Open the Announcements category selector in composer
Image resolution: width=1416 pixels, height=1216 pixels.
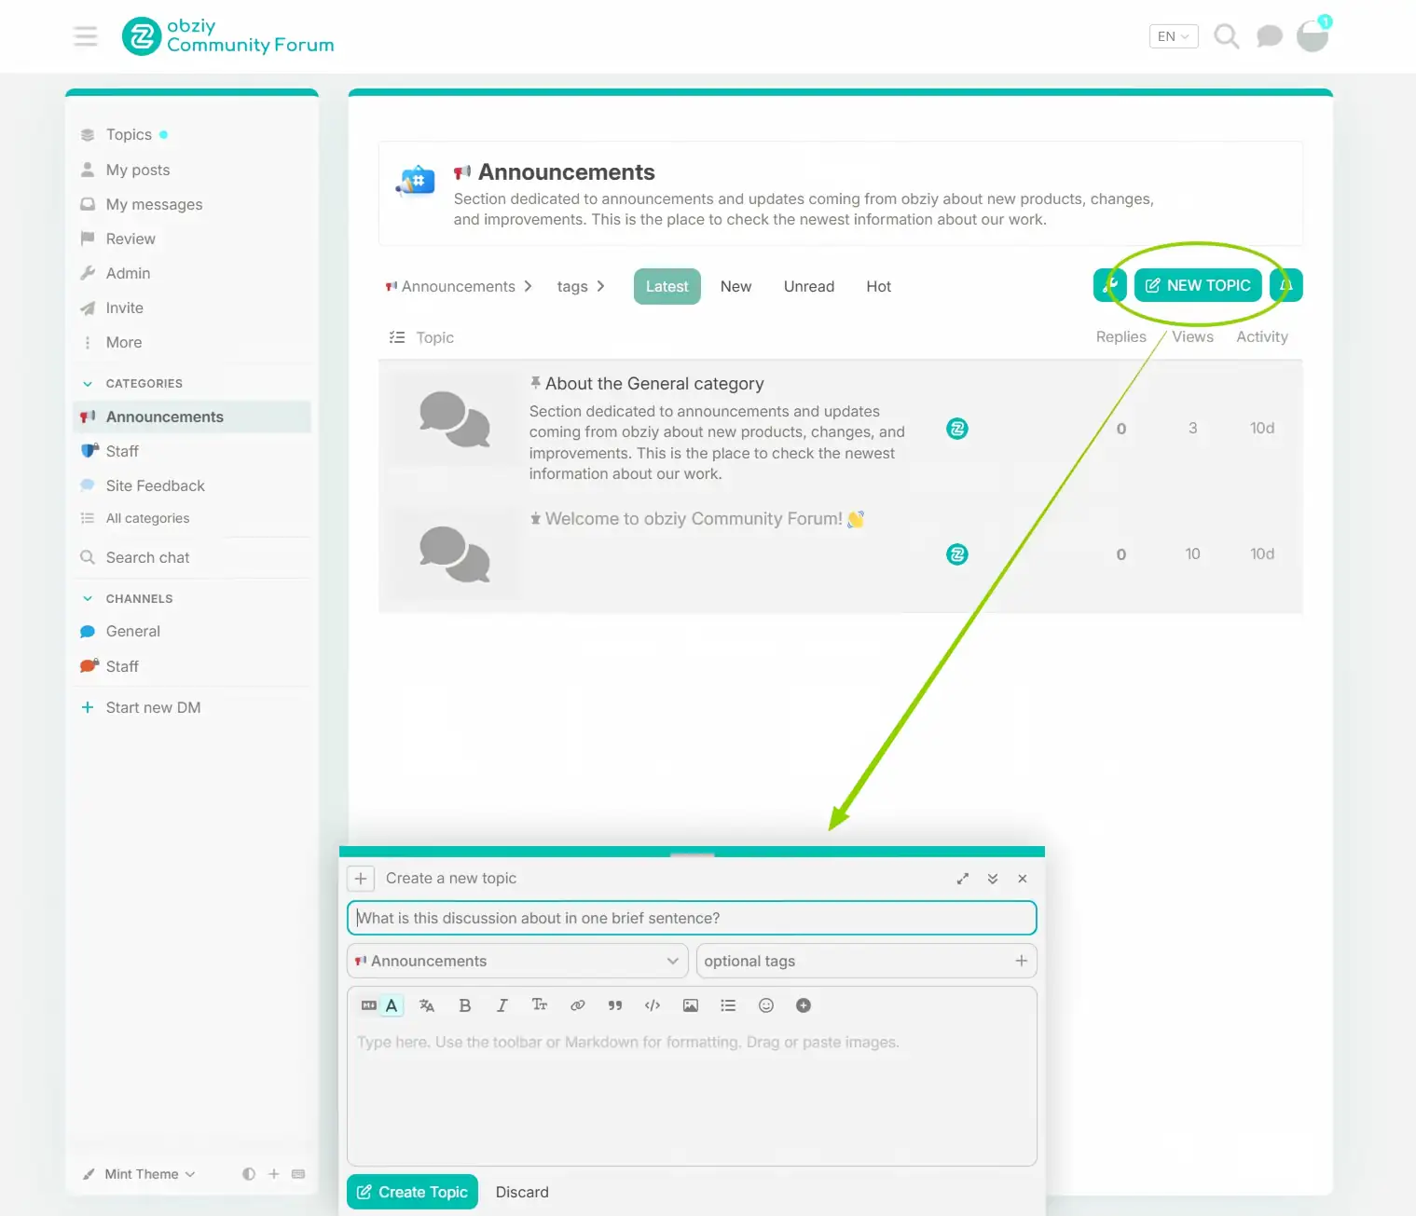click(517, 961)
